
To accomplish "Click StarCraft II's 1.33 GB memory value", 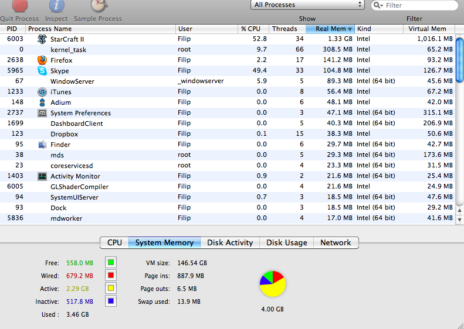I will pos(340,39).
